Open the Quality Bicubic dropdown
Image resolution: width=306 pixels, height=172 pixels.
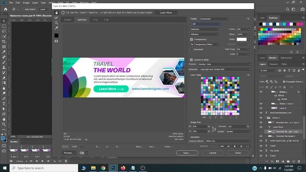point(239,132)
